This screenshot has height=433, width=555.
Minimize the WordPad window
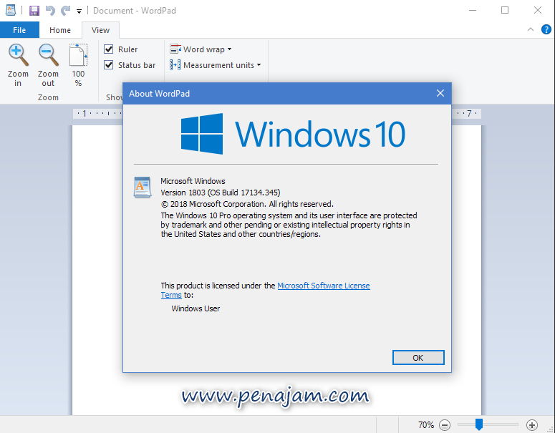coord(473,10)
